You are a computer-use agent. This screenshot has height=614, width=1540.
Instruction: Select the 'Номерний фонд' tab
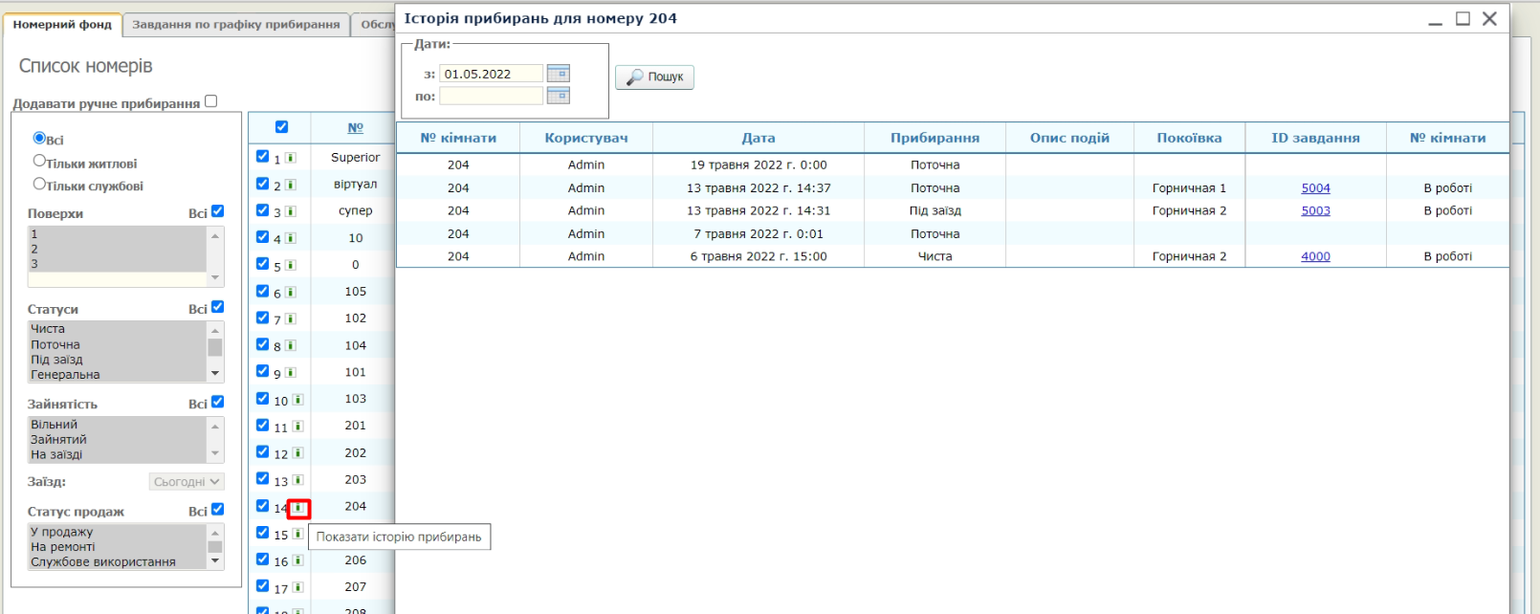(x=62, y=25)
